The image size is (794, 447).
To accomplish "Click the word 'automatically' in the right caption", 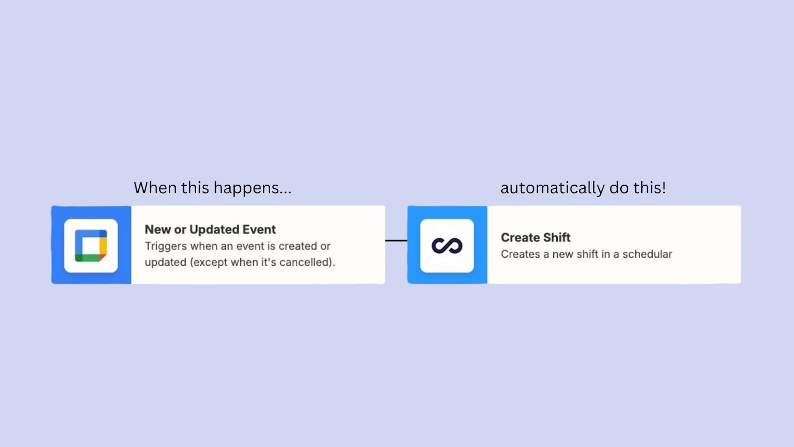I will (x=552, y=188).
